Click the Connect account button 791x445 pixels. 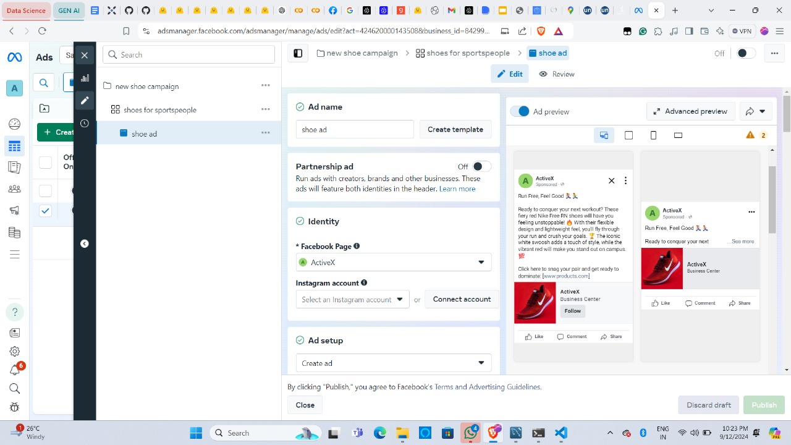click(462, 299)
